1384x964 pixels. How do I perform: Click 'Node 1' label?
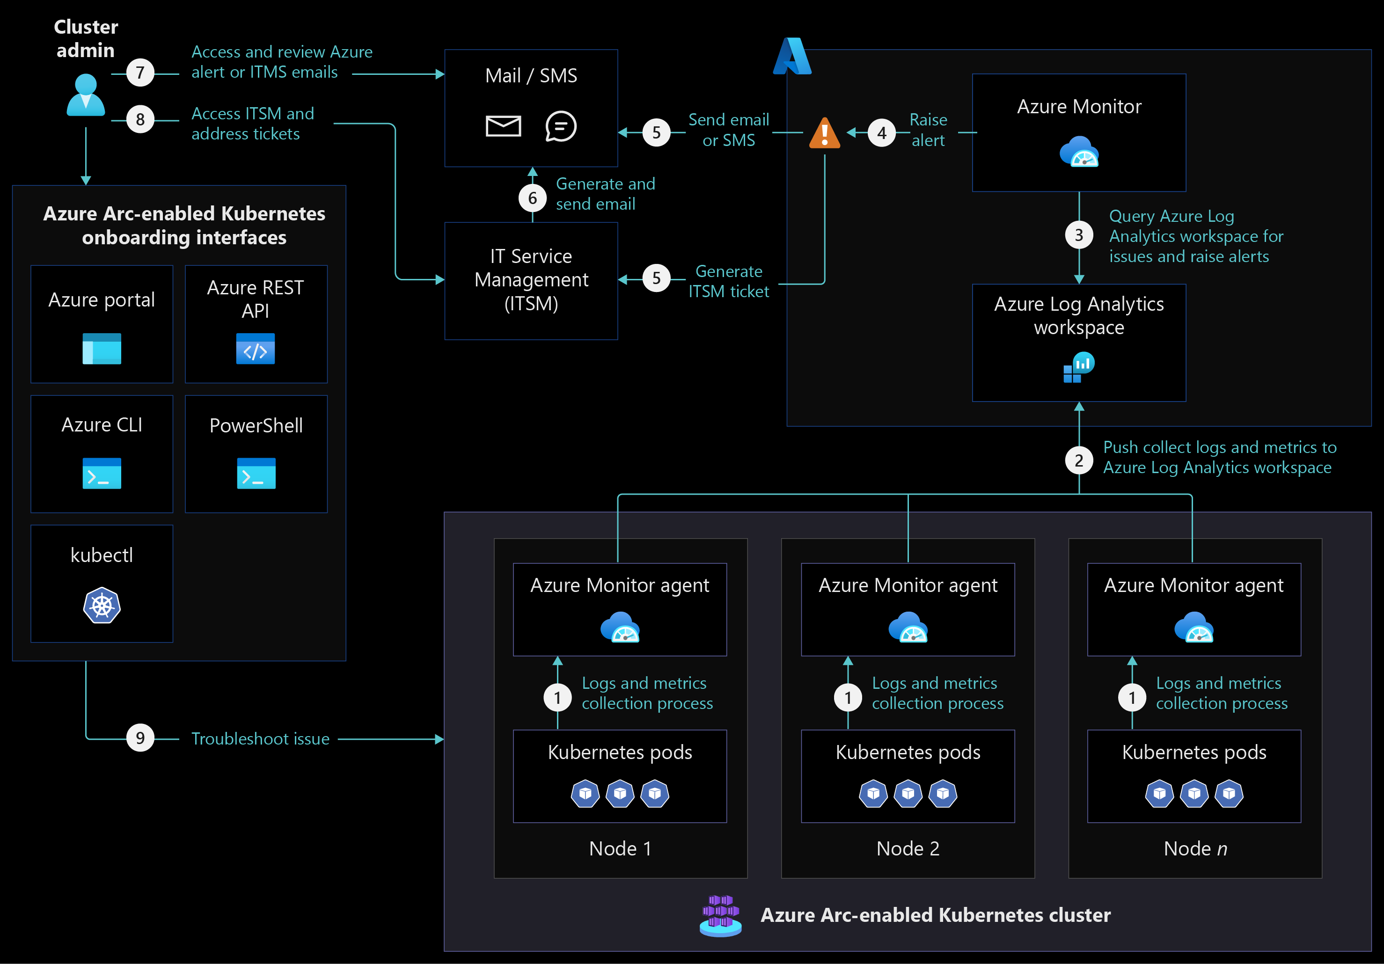coord(620,848)
